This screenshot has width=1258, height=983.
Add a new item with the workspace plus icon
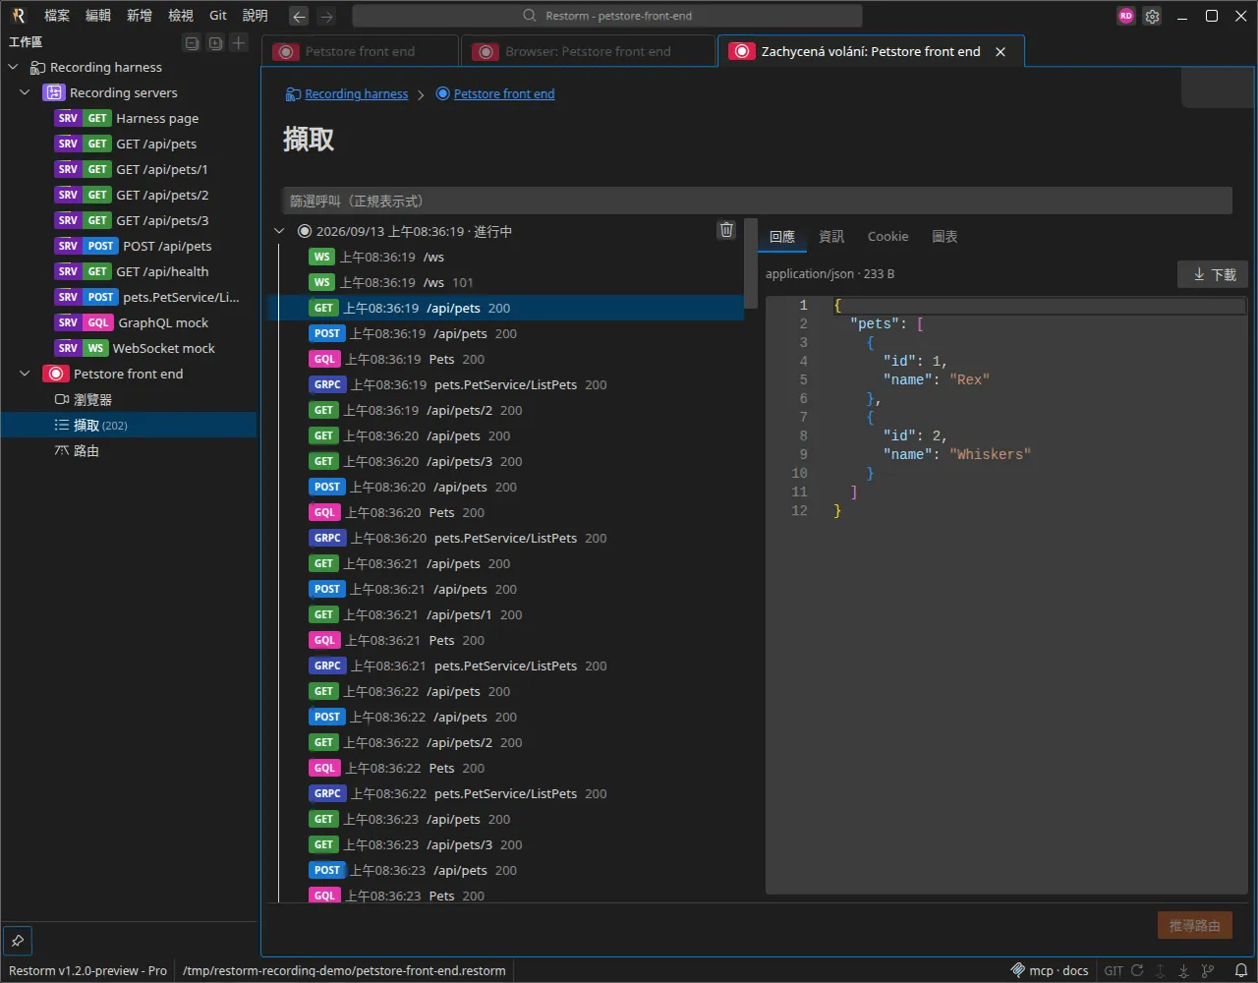239,42
